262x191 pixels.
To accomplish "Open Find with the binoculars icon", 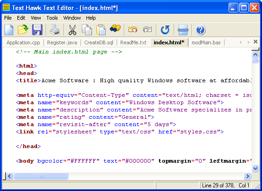I will point(115,28).
